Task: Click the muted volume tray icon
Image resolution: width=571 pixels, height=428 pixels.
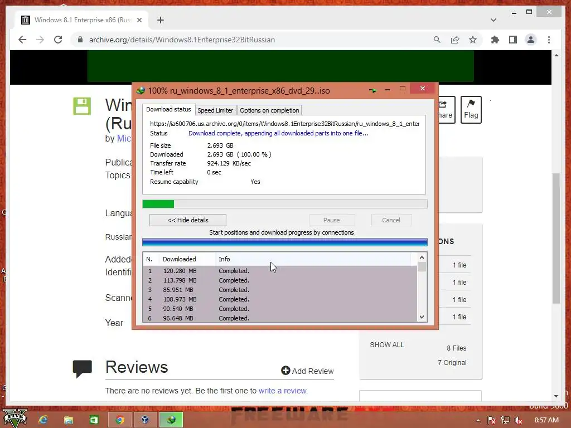Action: 518,420
